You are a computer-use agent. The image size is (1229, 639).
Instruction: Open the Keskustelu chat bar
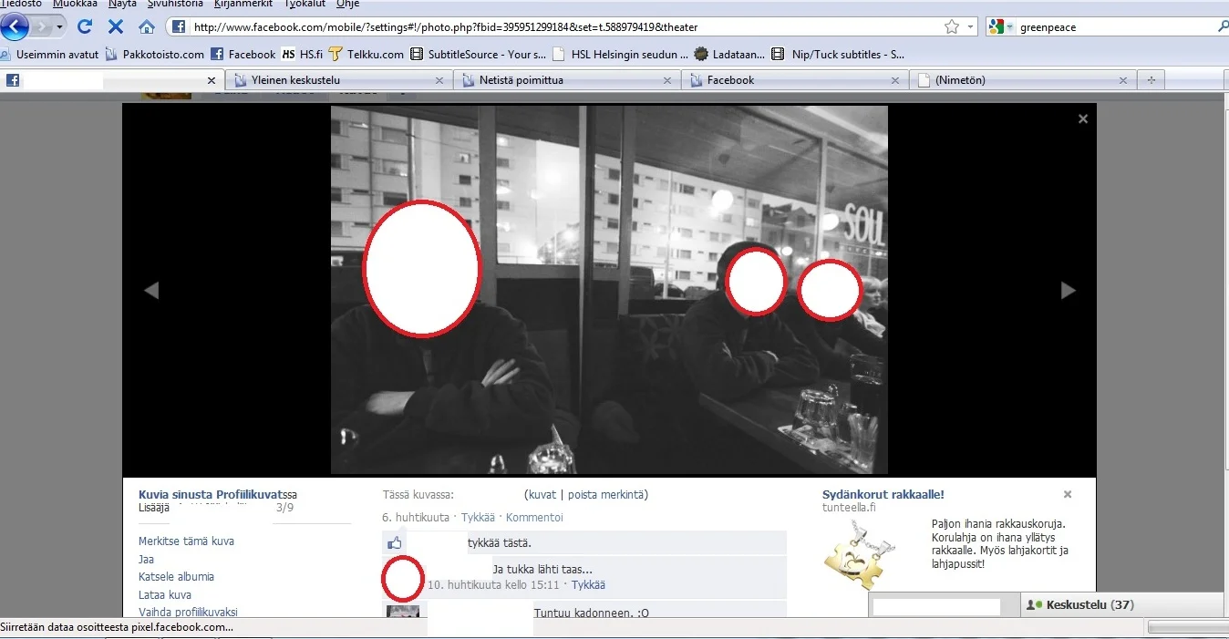[x=1076, y=604]
